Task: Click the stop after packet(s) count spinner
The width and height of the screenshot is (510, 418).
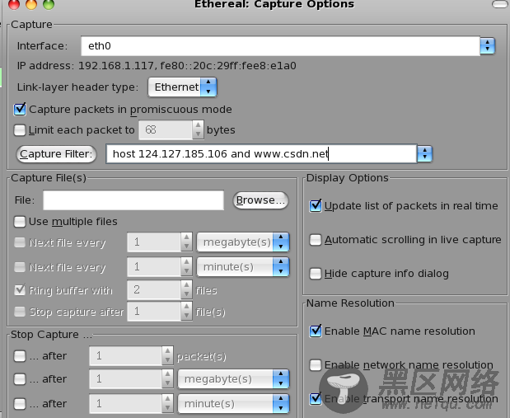Action: click(131, 356)
